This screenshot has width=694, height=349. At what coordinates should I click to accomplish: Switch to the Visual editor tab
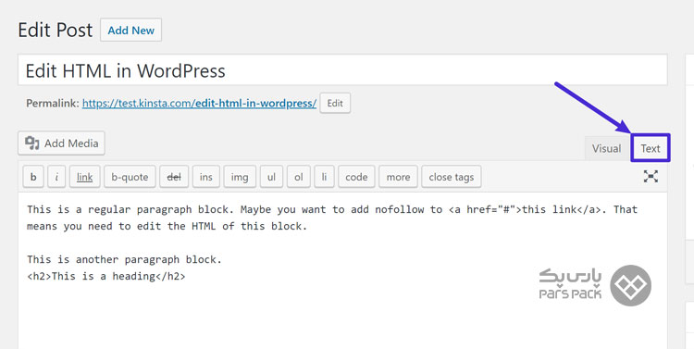(606, 148)
